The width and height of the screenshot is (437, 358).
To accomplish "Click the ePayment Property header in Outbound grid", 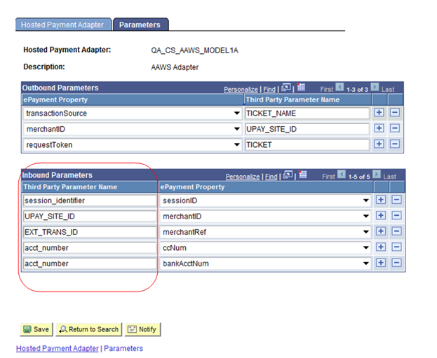I will (x=55, y=99).
